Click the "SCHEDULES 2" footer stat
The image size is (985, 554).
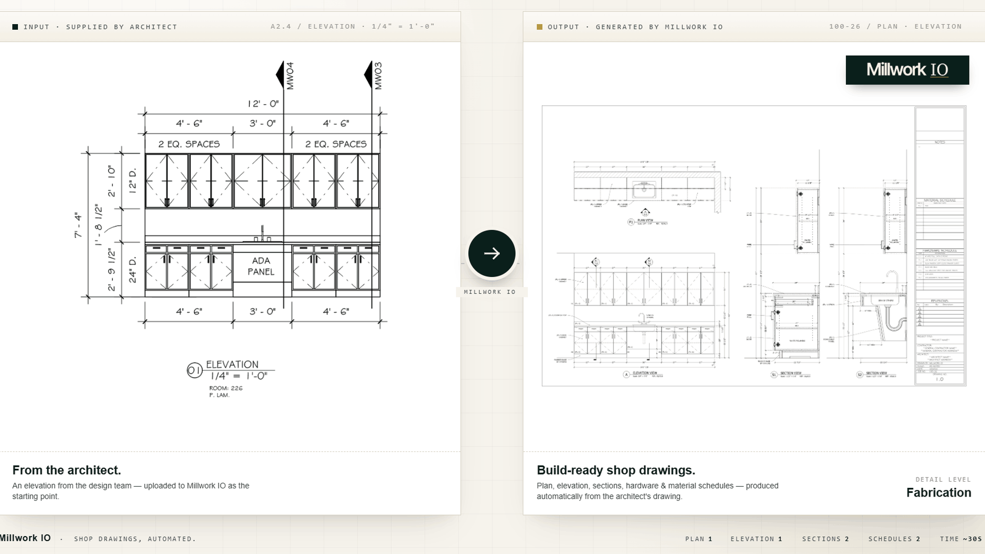894,539
